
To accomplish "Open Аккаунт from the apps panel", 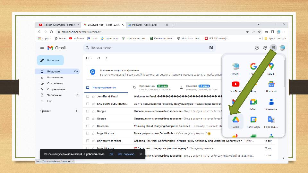I will pyautogui.click(x=235, y=69).
